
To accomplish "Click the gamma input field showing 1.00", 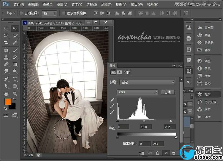I will pos(146,127).
